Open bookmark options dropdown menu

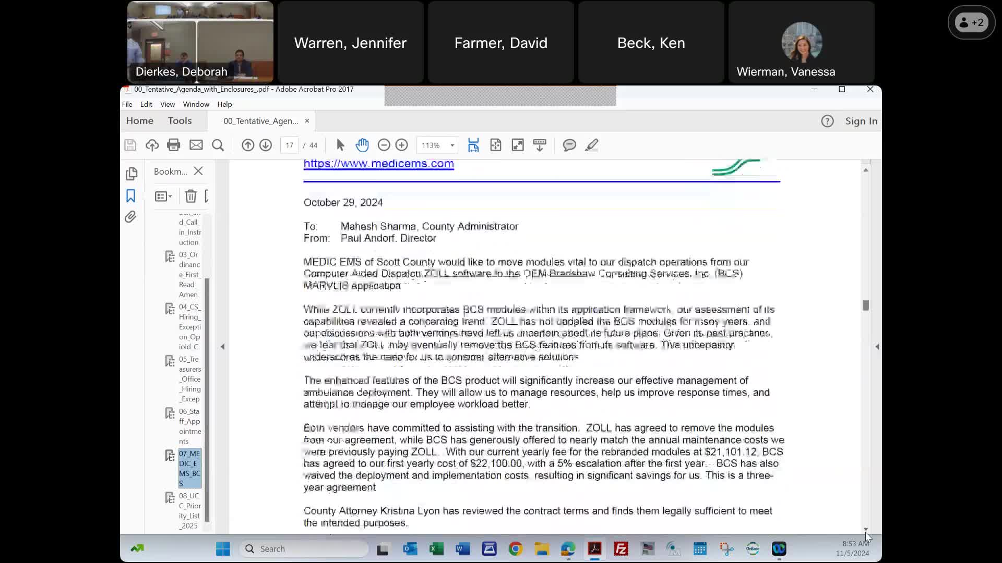click(163, 196)
